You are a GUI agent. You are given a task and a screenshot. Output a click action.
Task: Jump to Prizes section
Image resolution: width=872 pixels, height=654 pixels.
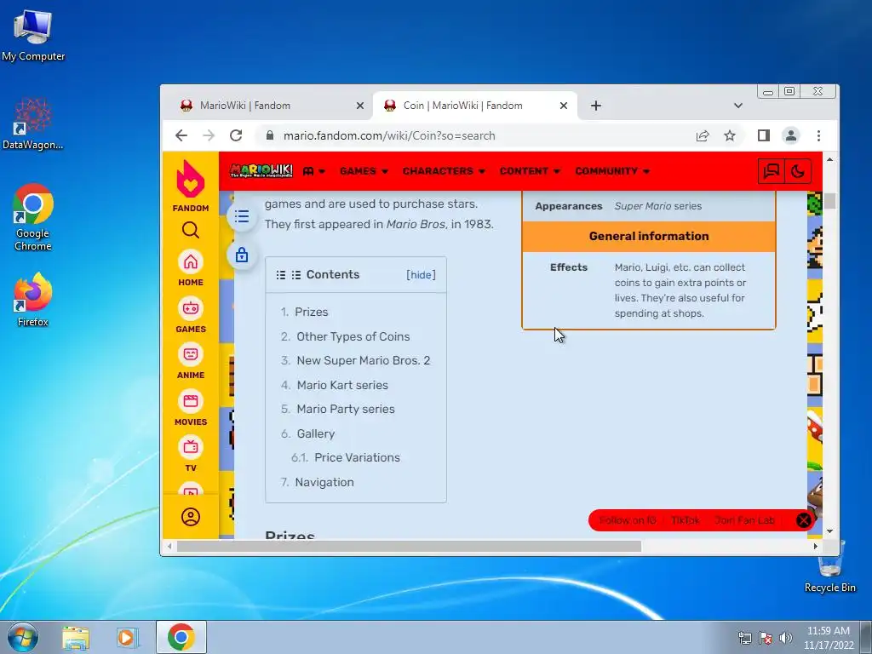312,312
